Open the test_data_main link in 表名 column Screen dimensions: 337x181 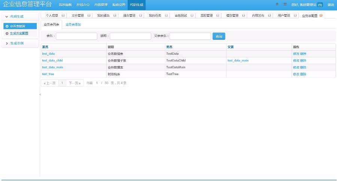pos(52,67)
